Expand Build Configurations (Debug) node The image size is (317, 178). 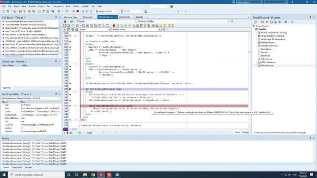pyautogui.click(x=257, y=33)
